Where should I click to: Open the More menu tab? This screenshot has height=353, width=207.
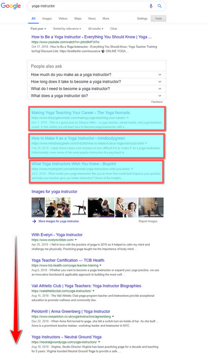(106, 19)
